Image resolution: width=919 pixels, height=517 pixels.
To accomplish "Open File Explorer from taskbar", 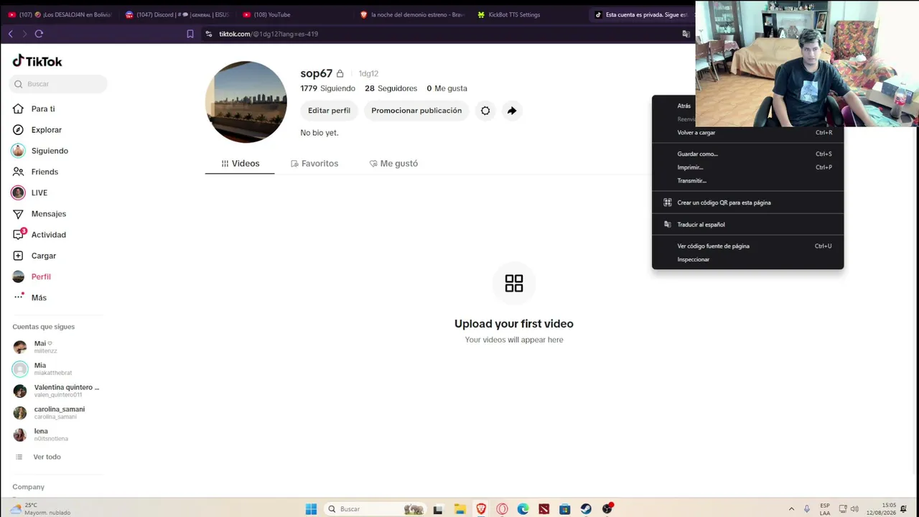I will (459, 509).
